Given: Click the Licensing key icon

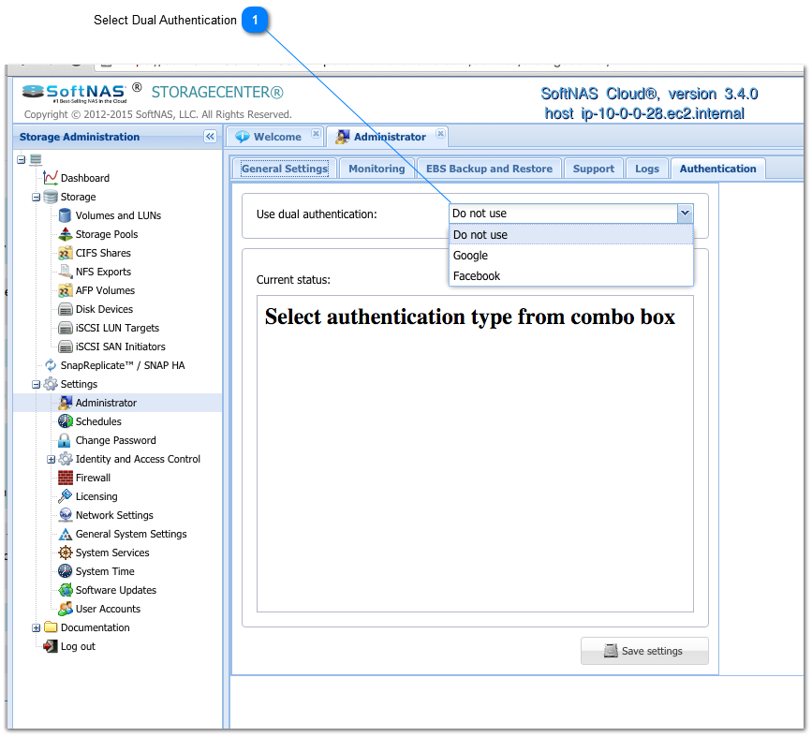Looking at the screenshot, I should click(66, 496).
